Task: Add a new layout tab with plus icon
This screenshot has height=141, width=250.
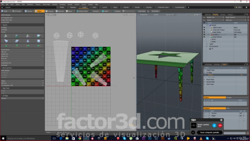Action: pyautogui.click(x=188, y=7)
